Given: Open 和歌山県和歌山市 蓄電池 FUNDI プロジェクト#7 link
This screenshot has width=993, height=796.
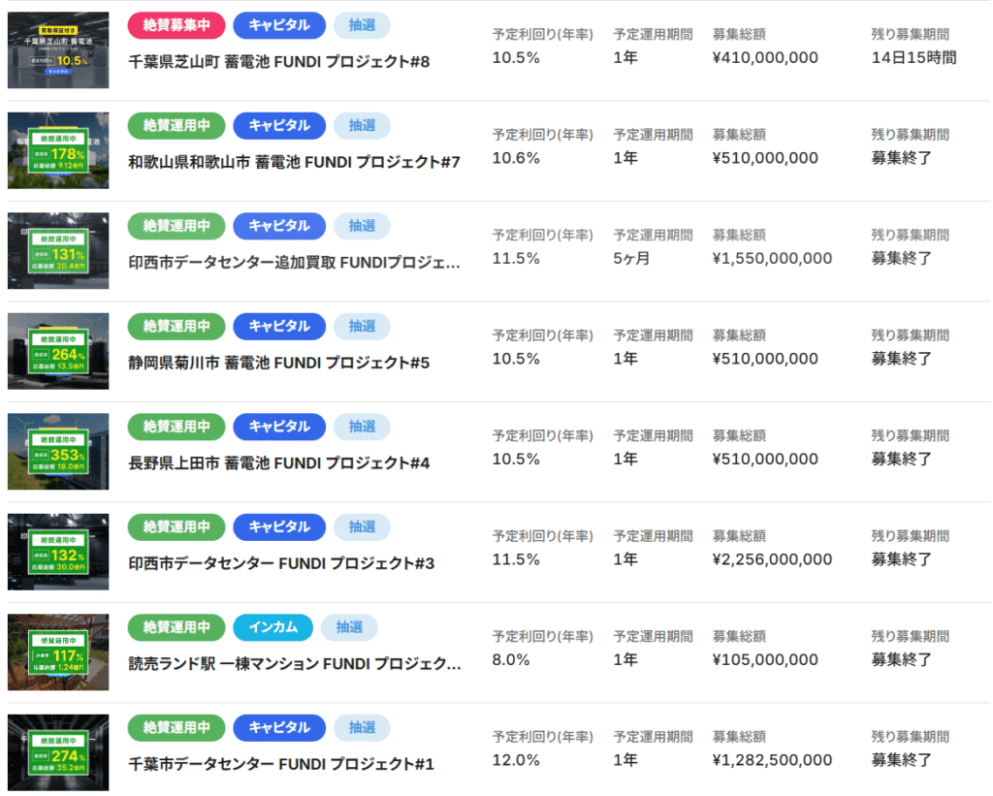Looking at the screenshot, I should click(294, 162).
